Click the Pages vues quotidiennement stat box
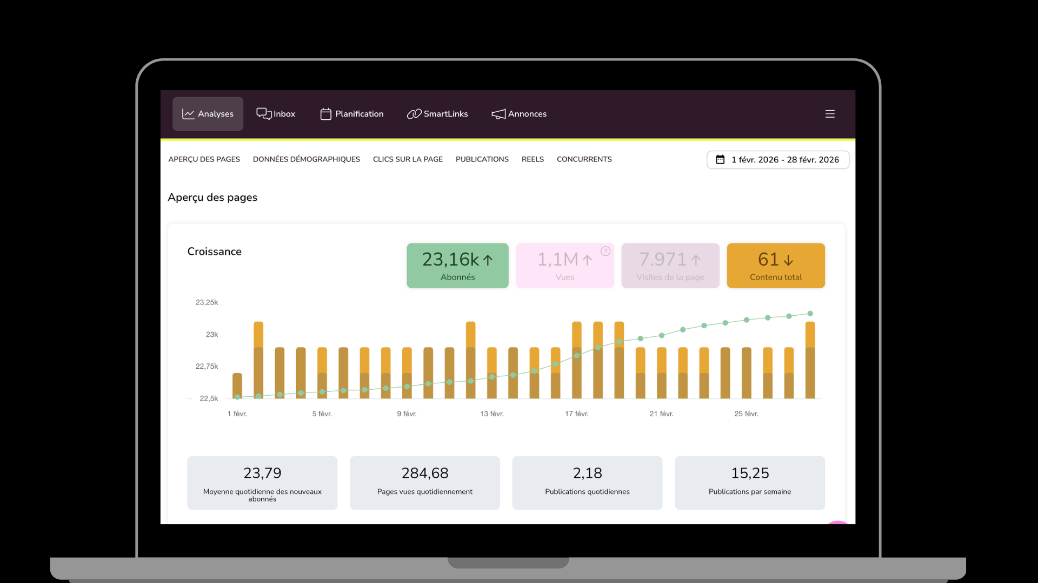The width and height of the screenshot is (1038, 583). pos(424,483)
